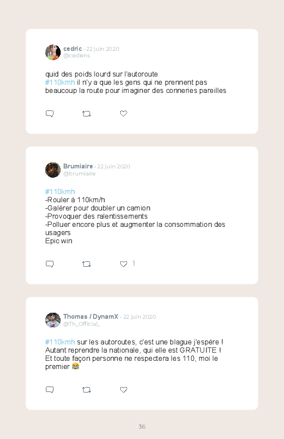Like Brumiaire's tweet showing 1 like
This screenshot has width=284, height=439.
tap(123, 264)
